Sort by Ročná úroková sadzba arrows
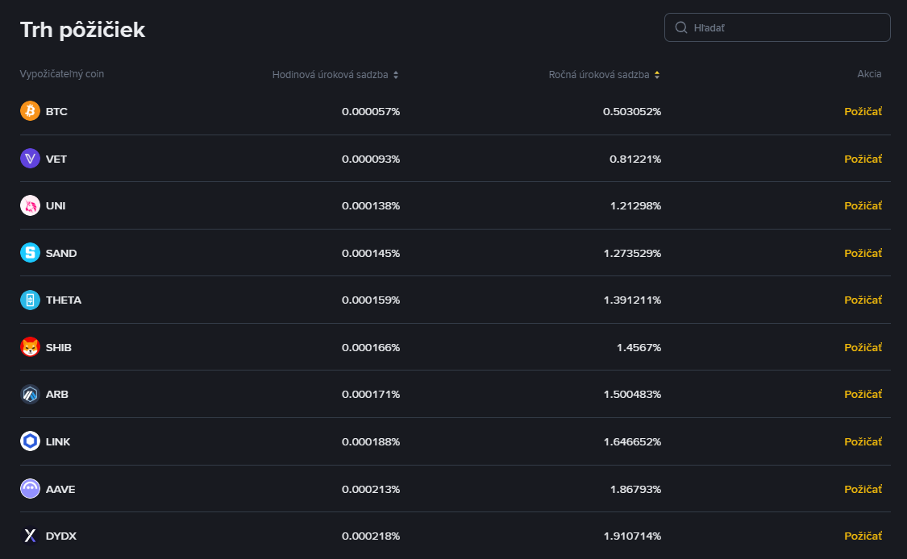 tap(657, 75)
